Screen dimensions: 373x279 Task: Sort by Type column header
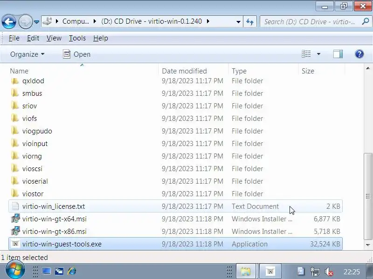263,71
